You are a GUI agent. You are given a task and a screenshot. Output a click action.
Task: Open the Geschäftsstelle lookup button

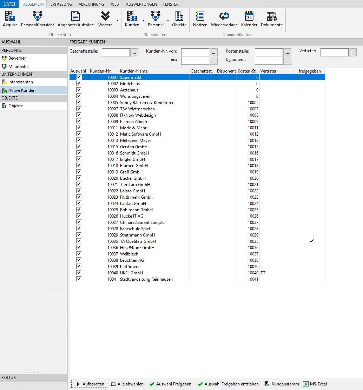(x=134, y=53)
